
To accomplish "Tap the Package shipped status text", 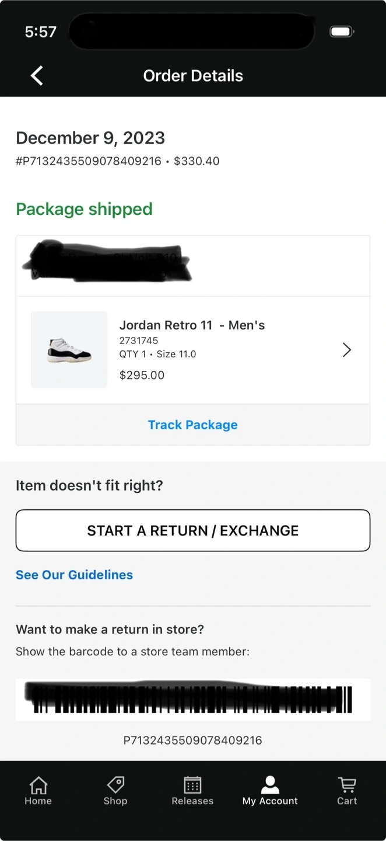I will tap(84, 209).
